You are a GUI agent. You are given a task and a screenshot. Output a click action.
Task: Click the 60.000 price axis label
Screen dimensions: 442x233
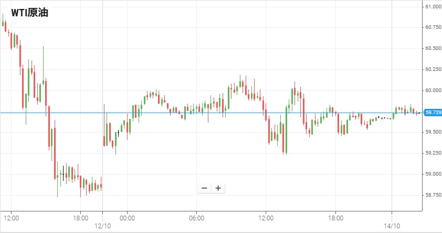433,90
